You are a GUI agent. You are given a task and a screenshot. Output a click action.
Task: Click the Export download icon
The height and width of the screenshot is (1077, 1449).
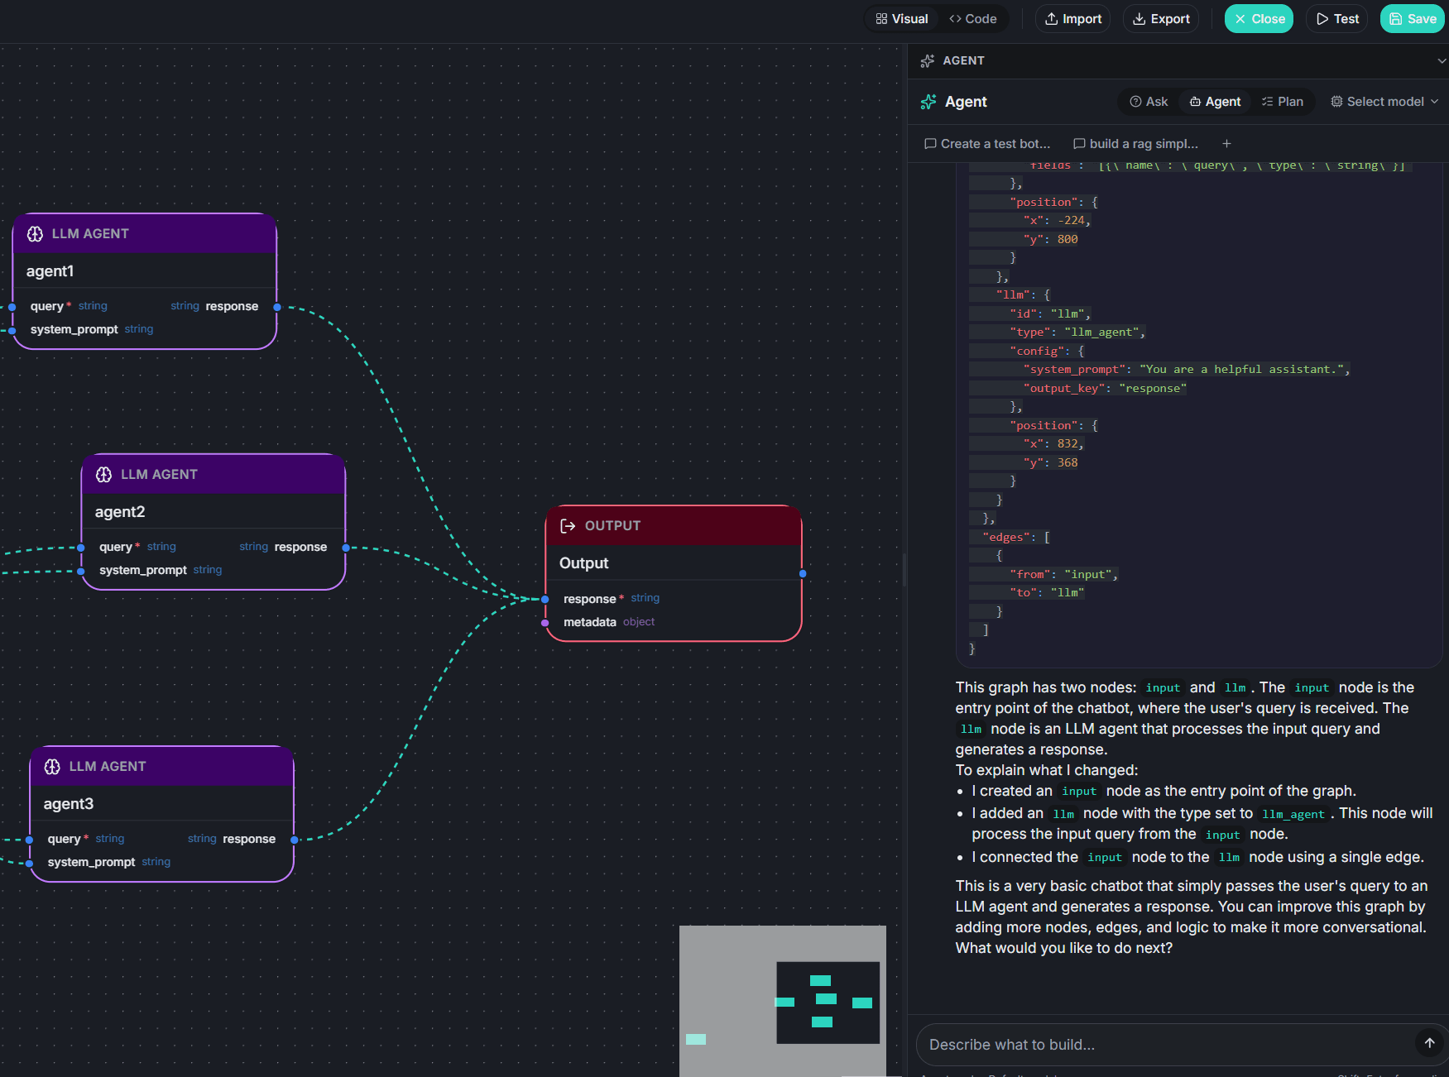tap(1139, 18)
